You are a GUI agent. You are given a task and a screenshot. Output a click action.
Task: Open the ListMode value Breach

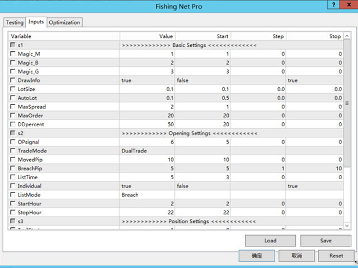(x=130, y=195)
